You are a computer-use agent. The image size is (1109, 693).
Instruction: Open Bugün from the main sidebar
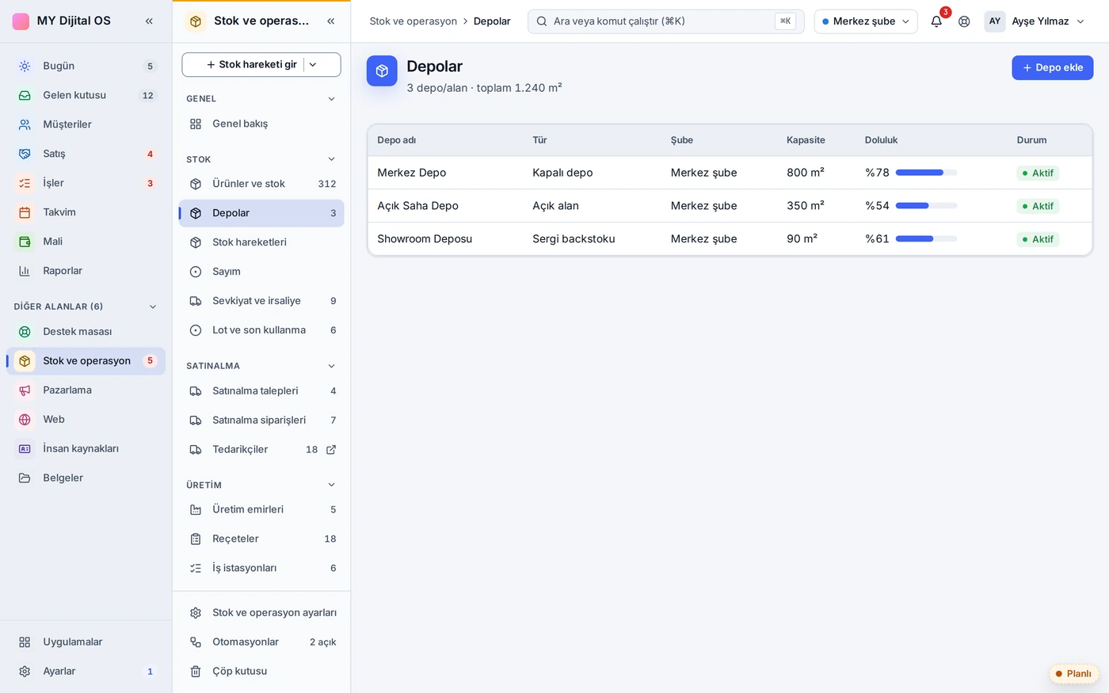tap(86, 66)
